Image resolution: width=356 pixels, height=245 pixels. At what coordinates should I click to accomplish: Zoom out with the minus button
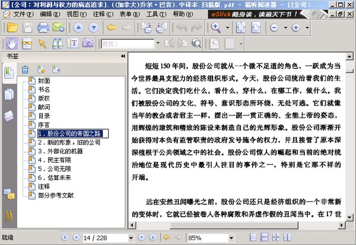pyautogui.click(x=274, y=28)
